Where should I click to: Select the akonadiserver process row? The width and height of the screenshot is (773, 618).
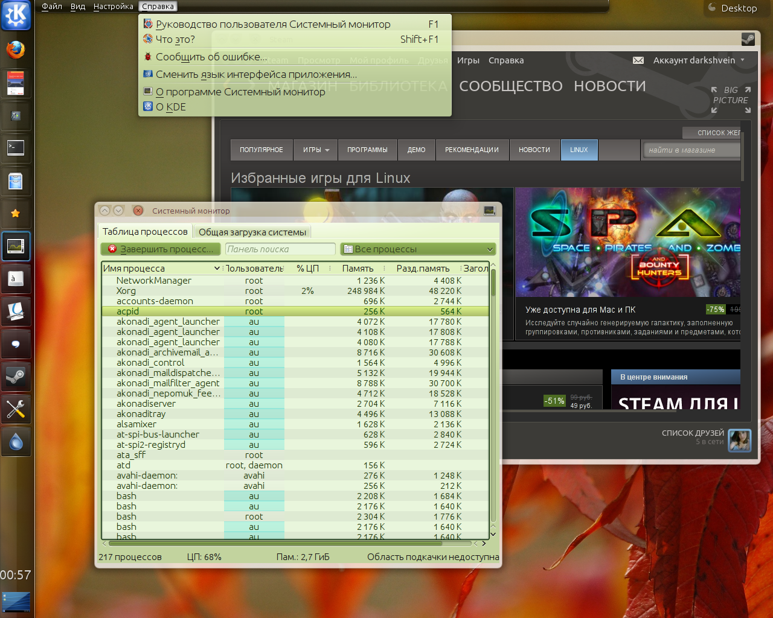point(295,404)
